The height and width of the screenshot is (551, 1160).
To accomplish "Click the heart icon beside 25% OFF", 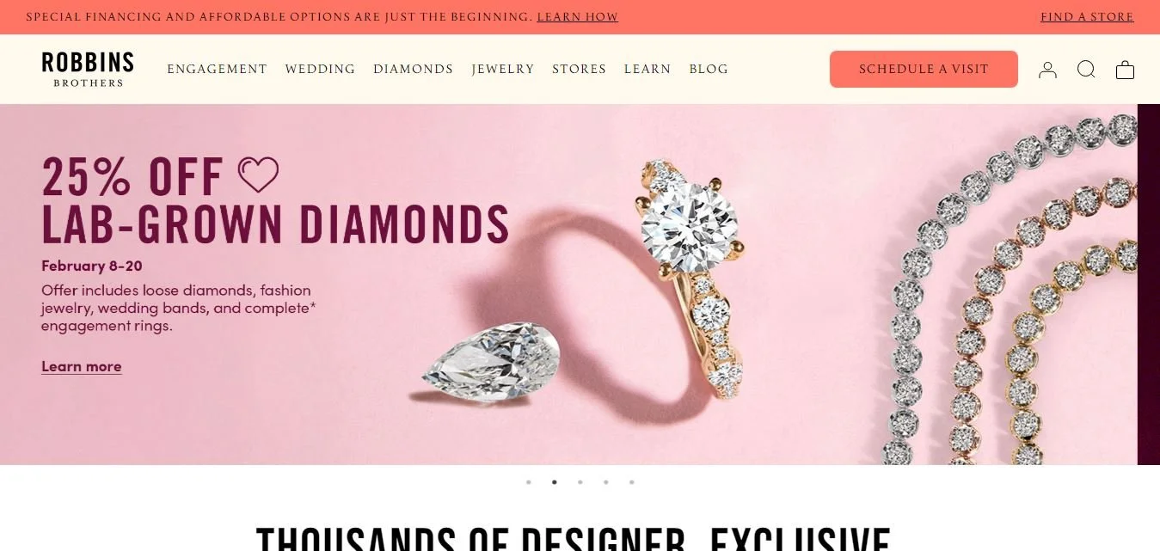I will [259, 174].
